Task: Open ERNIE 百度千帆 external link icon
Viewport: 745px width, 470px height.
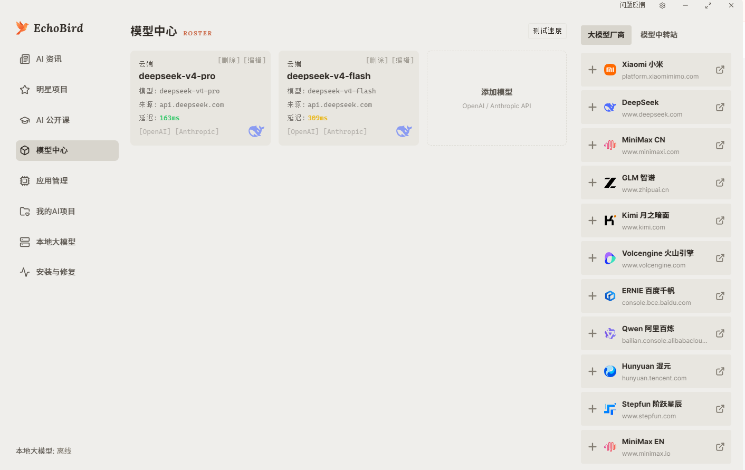Action: [x=720, y=296]
